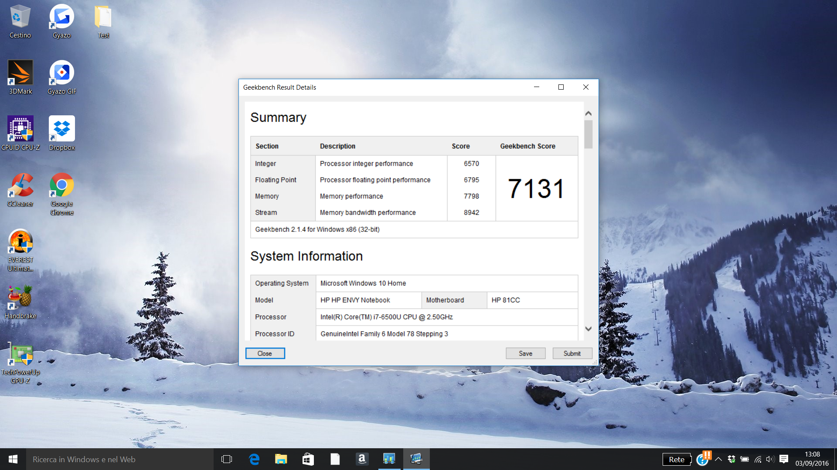Launch Microsoft Edge from the taskbar
The image size is (837, 470).
[254, 459]
